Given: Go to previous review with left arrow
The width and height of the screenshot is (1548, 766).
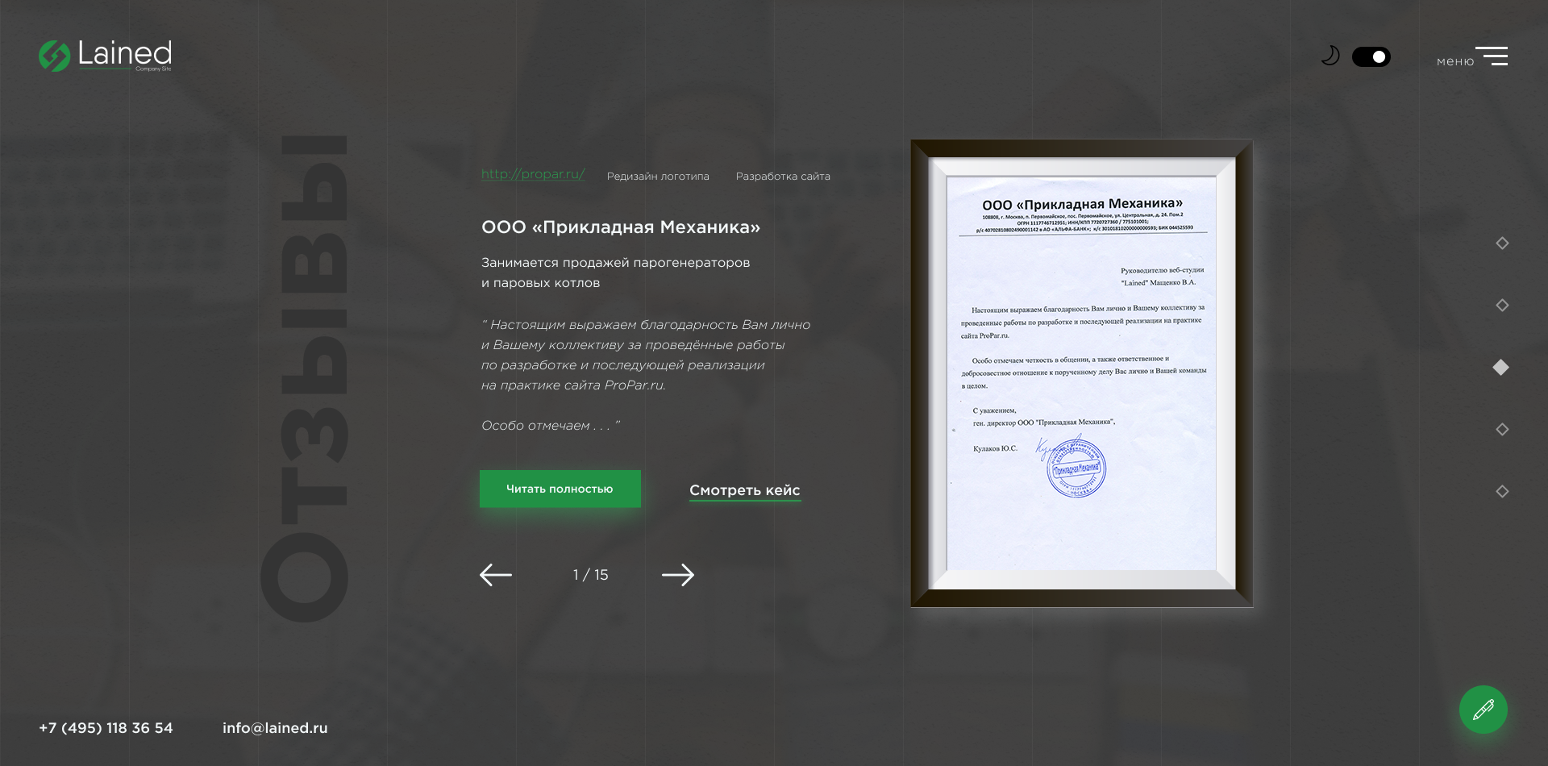Looking at the screenshot, I should tap(496, 575).
